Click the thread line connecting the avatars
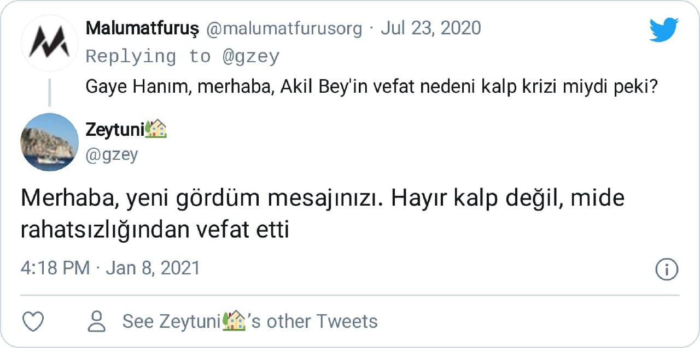 pos(49,92)
